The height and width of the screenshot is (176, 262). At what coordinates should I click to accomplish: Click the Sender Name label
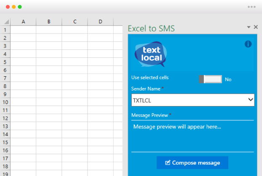click(146, 89)
